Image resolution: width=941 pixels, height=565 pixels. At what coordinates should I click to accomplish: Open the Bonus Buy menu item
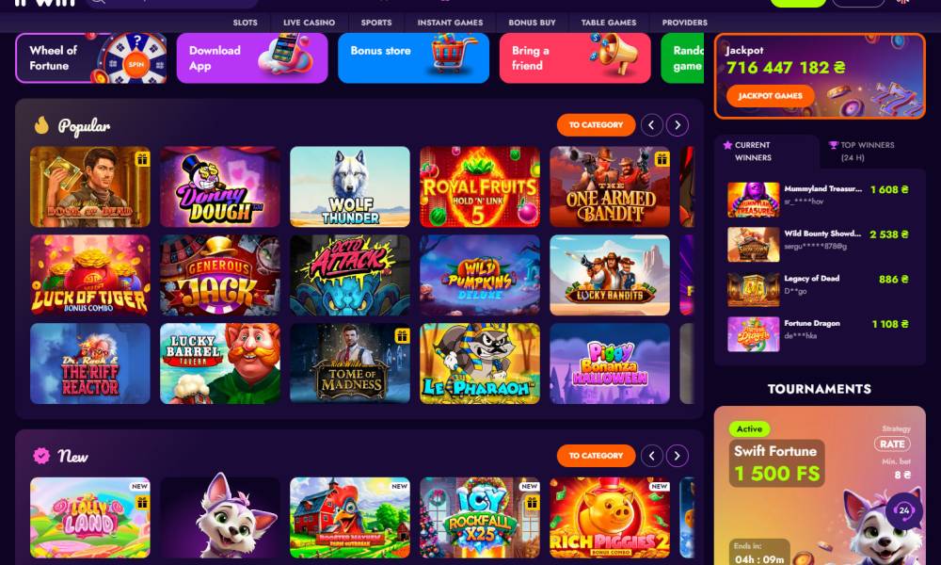[532, 23]
